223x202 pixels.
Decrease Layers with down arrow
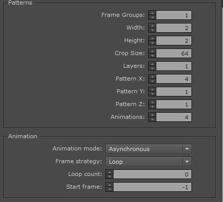click(x=152, y=68)
